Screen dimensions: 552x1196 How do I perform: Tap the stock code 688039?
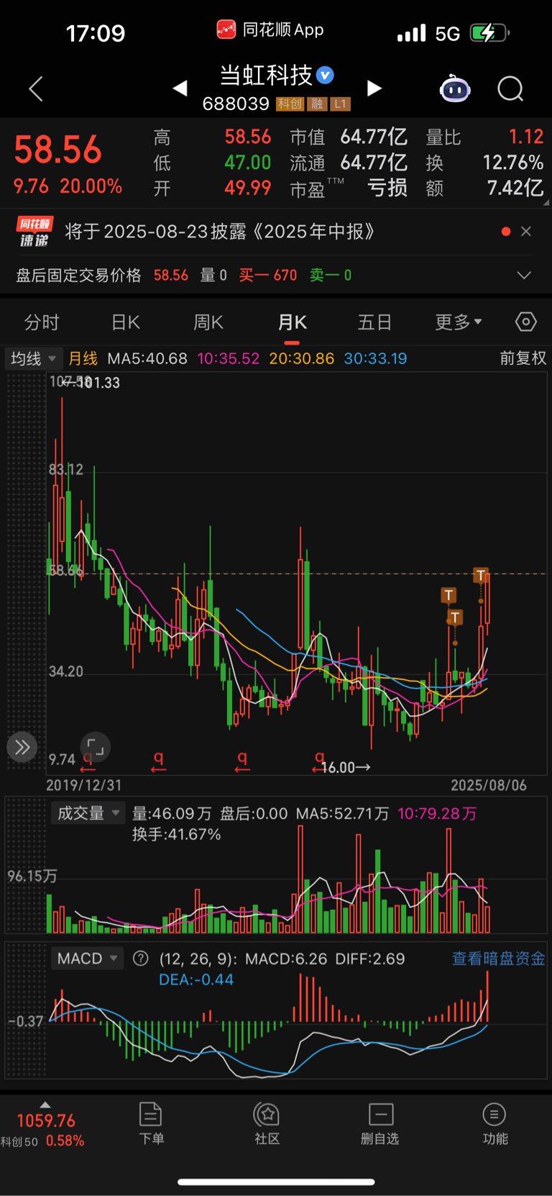click(236, 104)
